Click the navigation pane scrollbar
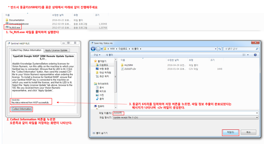This screenshot has height=144, width=264. pos(116,77)
